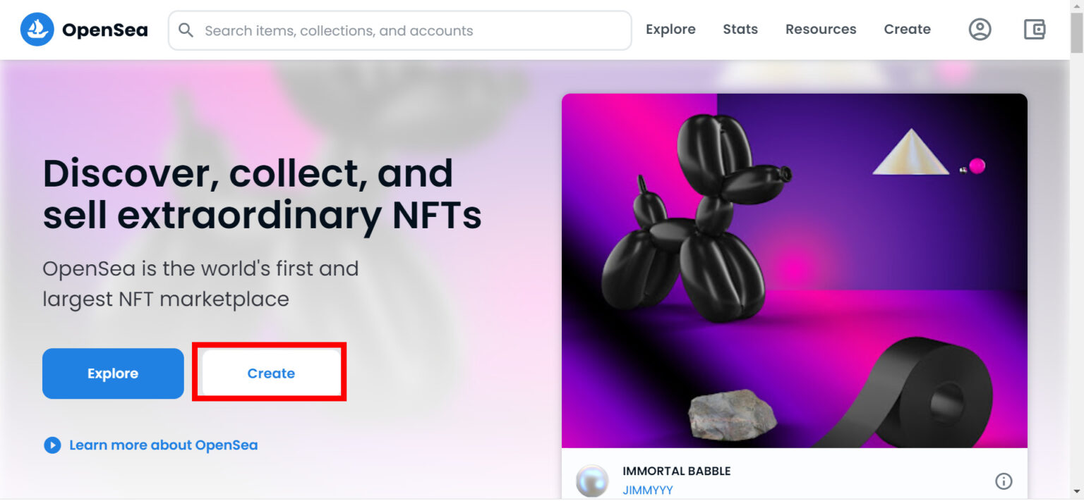Expand the Resources menu
Screen dimensions: 1084x501
821,30
